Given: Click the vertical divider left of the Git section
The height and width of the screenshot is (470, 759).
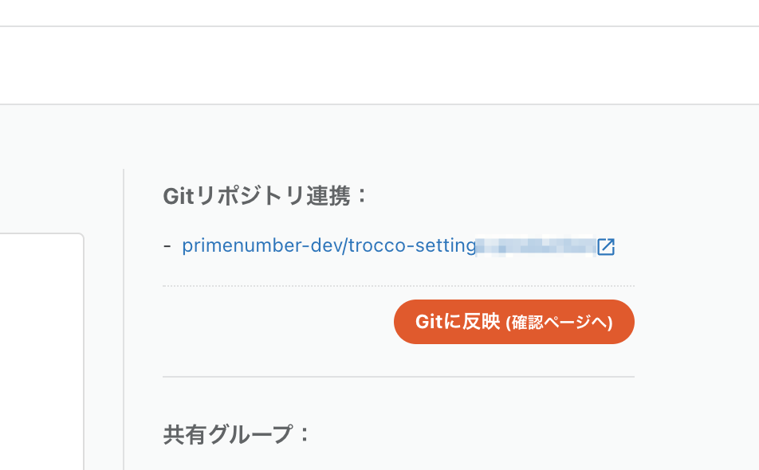Looking at the screenshot, I should click(124, 319).
